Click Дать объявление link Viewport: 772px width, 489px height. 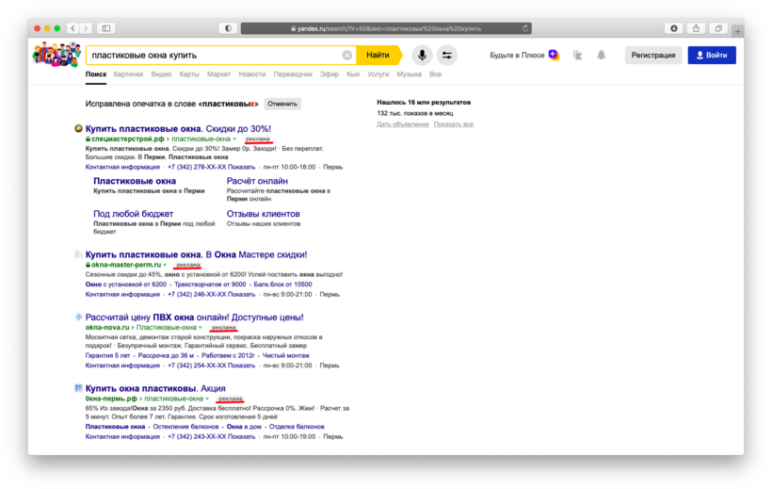coord(403,124)
